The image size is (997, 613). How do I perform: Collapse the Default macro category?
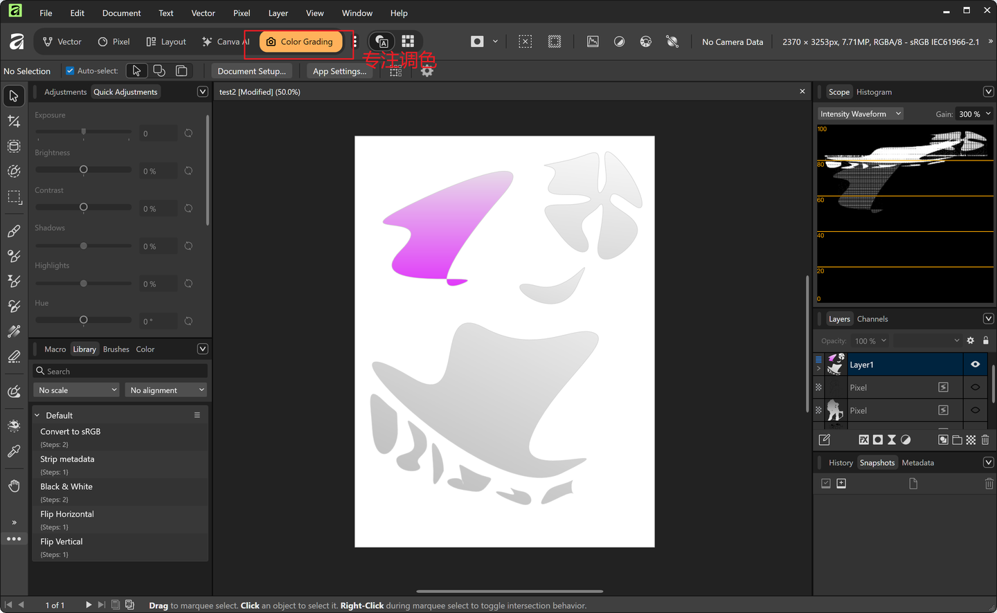click(x=37, y=415)
